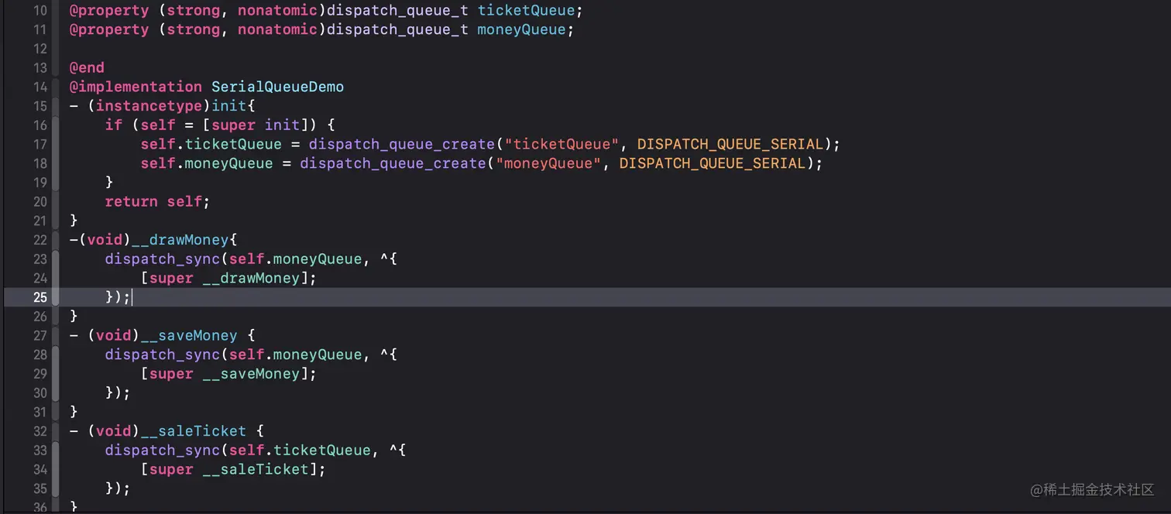The height and width of the screenshot is (514, 1171).
Task: Click [super init] on line 16
Action: point(260,125)
